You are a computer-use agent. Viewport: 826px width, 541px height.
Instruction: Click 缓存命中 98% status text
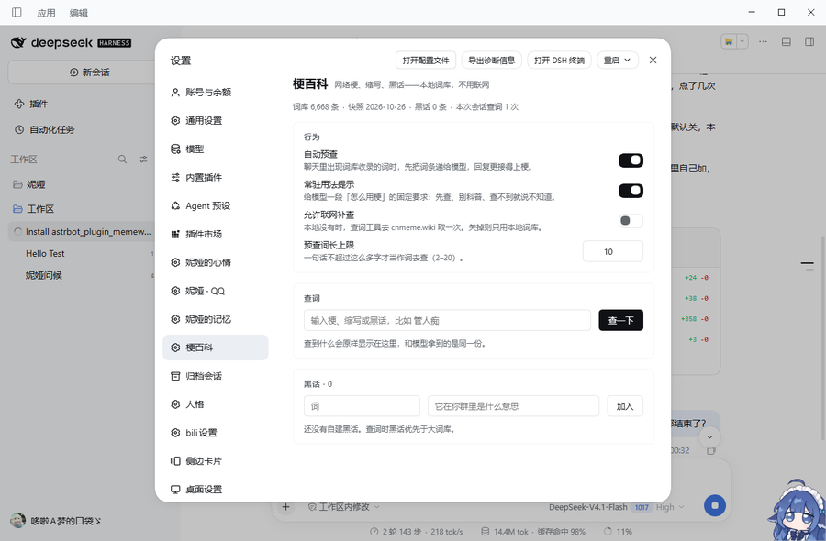pos(562,532)
